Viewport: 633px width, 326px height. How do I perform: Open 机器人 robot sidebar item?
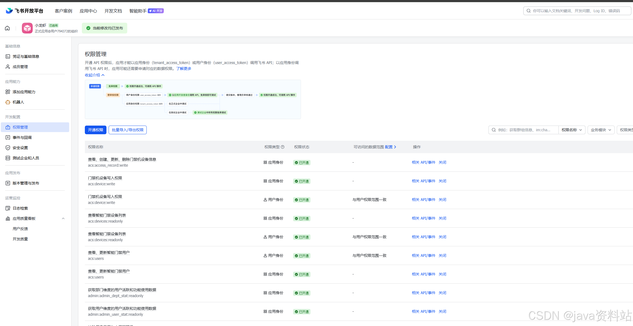point(18,102)
